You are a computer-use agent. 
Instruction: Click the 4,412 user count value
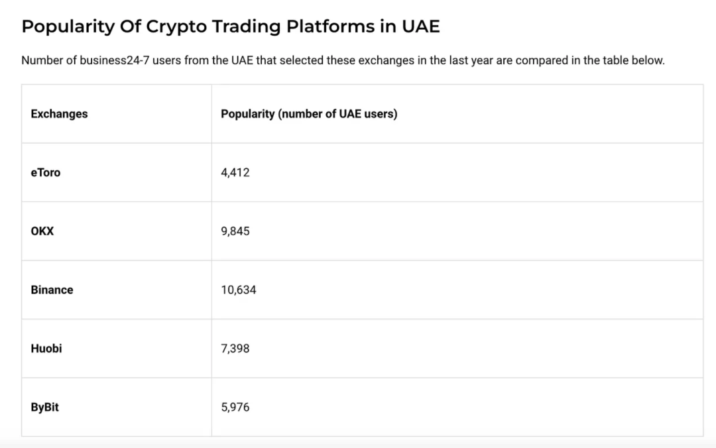pyautogui.click(x=235, y=172)
